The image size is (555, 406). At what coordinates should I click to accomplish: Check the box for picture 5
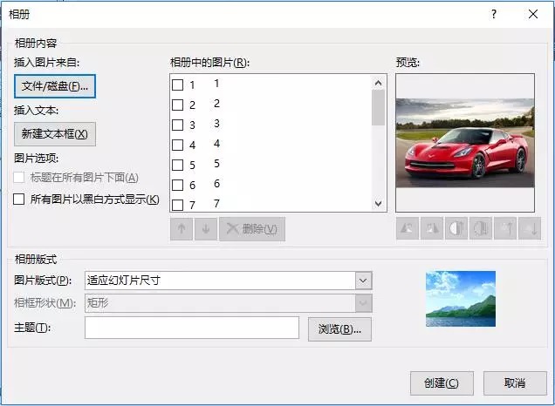pos(177,165)
